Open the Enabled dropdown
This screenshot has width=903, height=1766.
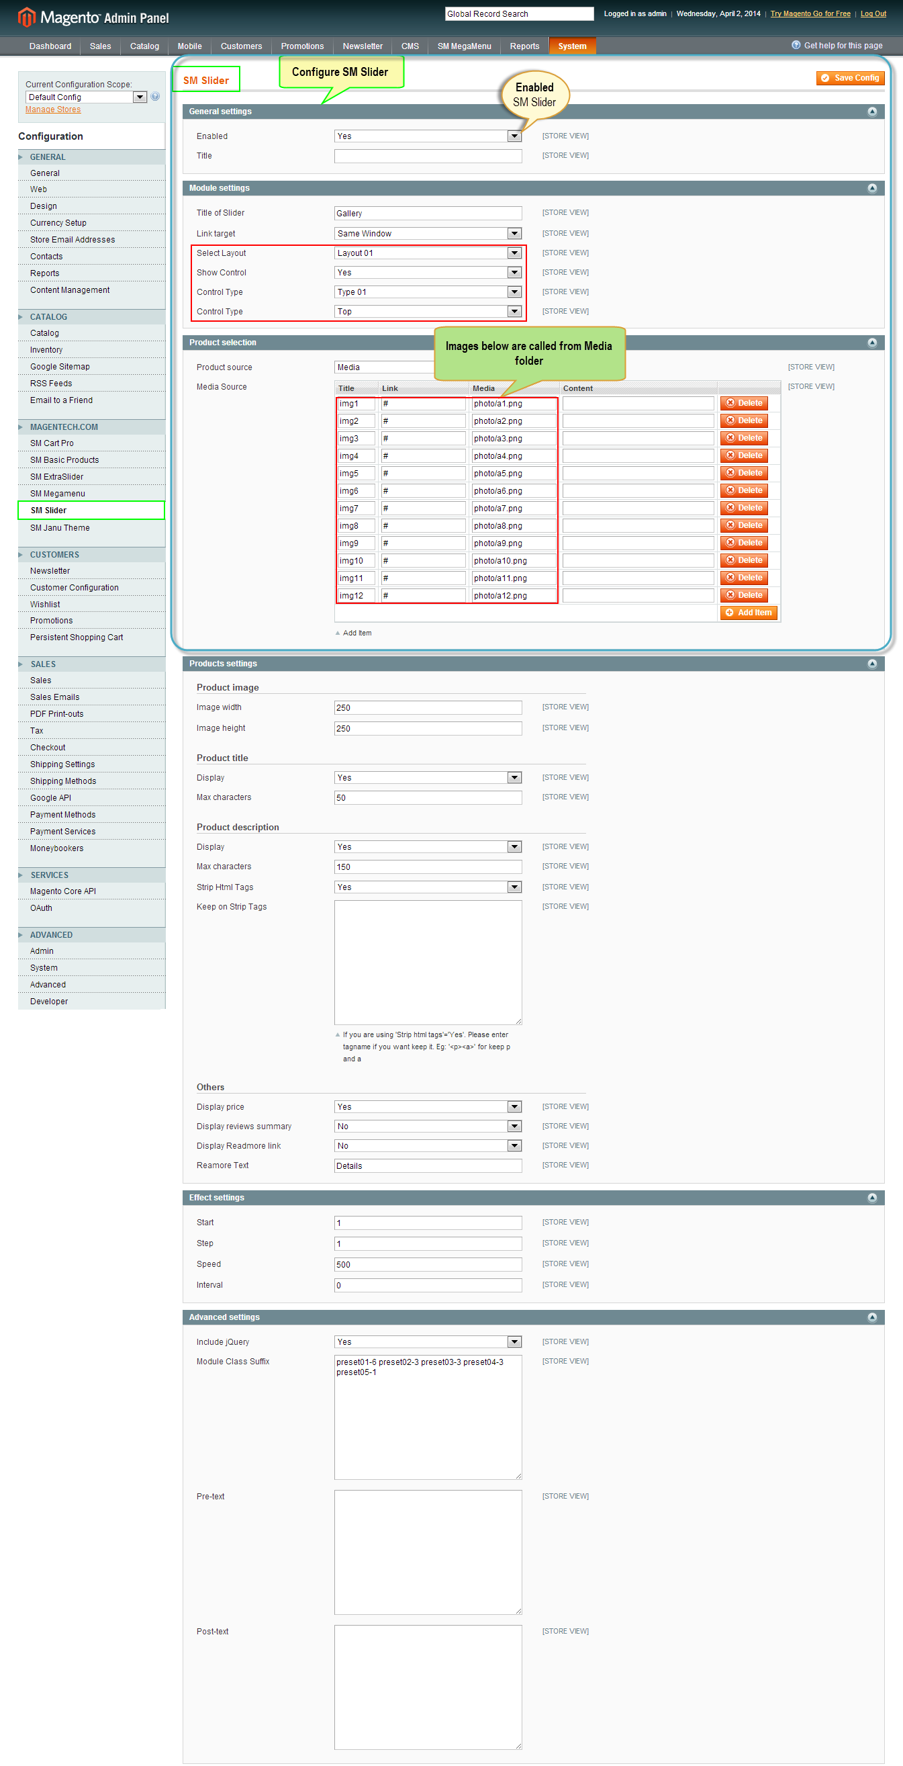coord(428,136)
